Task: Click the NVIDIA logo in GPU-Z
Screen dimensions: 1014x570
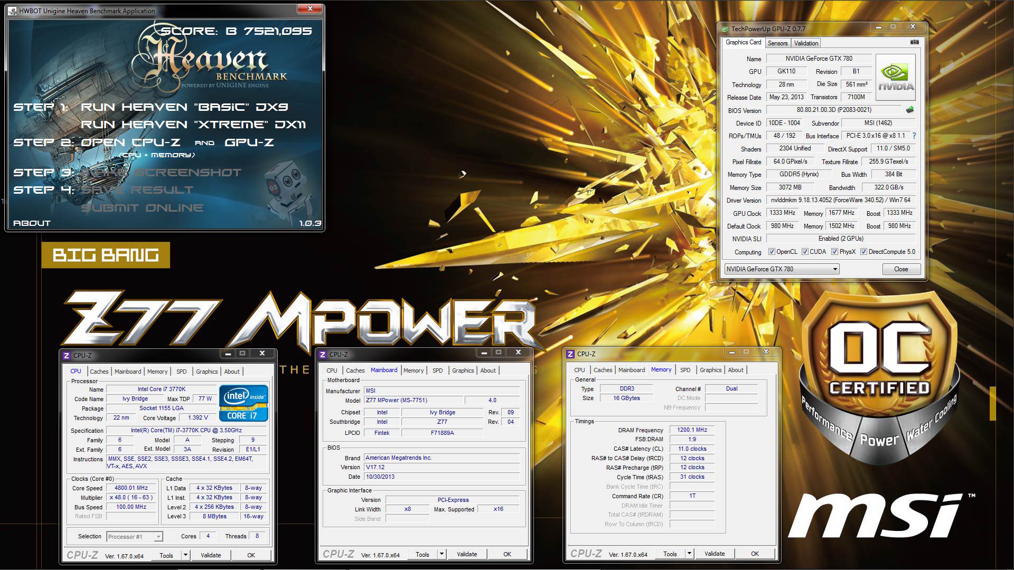Action: click(x=895, y=78)
